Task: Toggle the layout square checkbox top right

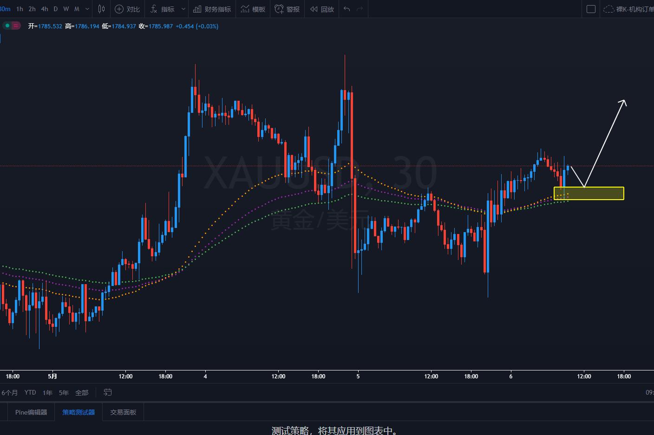Action: point(591,9)
